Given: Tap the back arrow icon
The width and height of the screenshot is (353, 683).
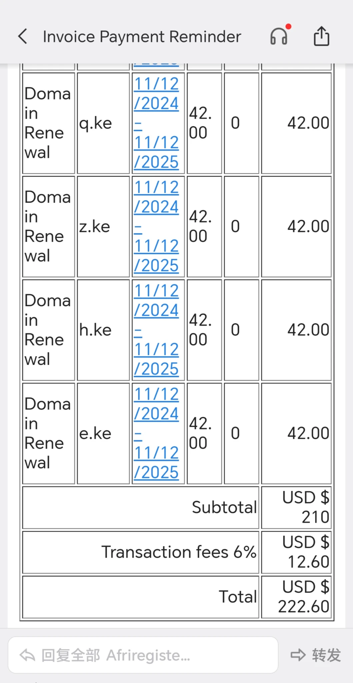Looking at the screenshot, I should pos(23,36).
